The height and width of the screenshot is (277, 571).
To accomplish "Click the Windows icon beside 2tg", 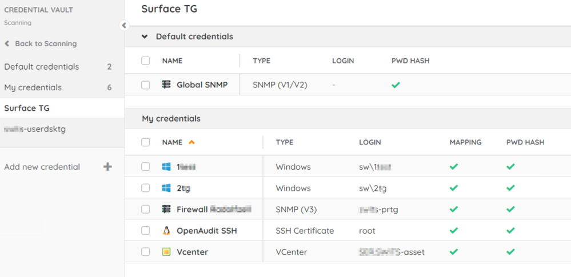I will [x=166, y=188].
